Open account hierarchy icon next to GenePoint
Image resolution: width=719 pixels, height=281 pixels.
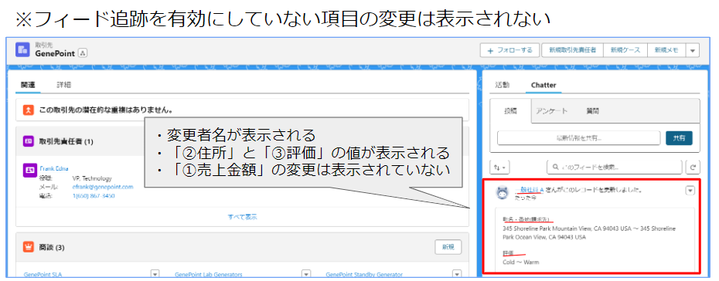83,53
